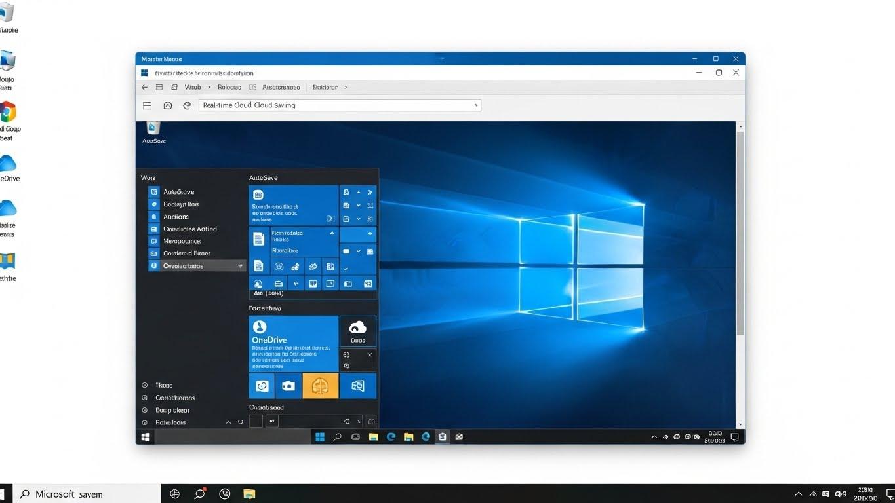The height and width of the screenshot is (503, 895).
Task: Click the cloud icon on the Duos tile
Action: coord(357,327)
